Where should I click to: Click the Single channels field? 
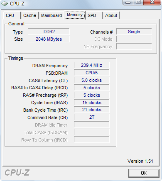[x=134, y=32]
